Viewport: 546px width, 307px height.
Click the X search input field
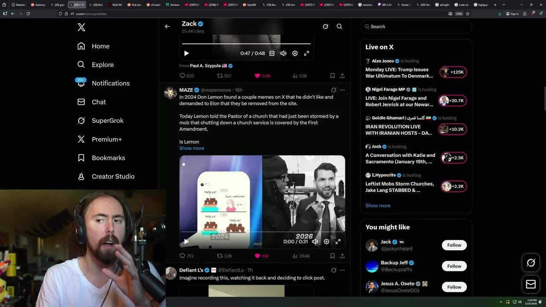click(x=416, y=26)
